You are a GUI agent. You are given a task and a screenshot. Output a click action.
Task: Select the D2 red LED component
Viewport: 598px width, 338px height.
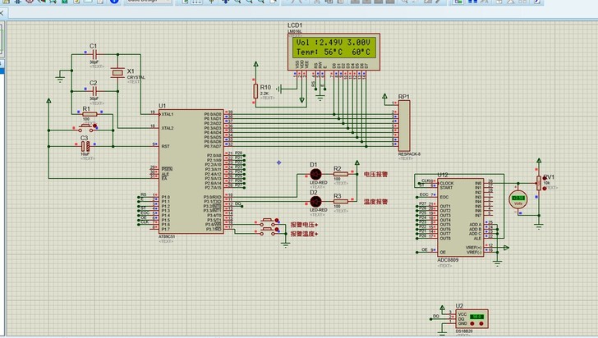(315, 201)
